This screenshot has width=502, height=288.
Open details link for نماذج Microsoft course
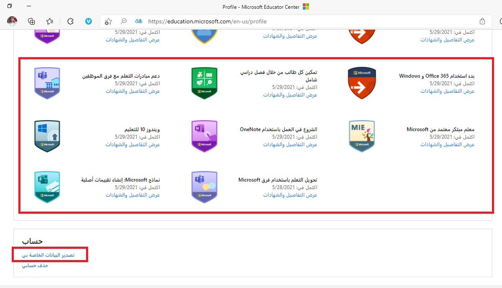[x=133, y=195]
